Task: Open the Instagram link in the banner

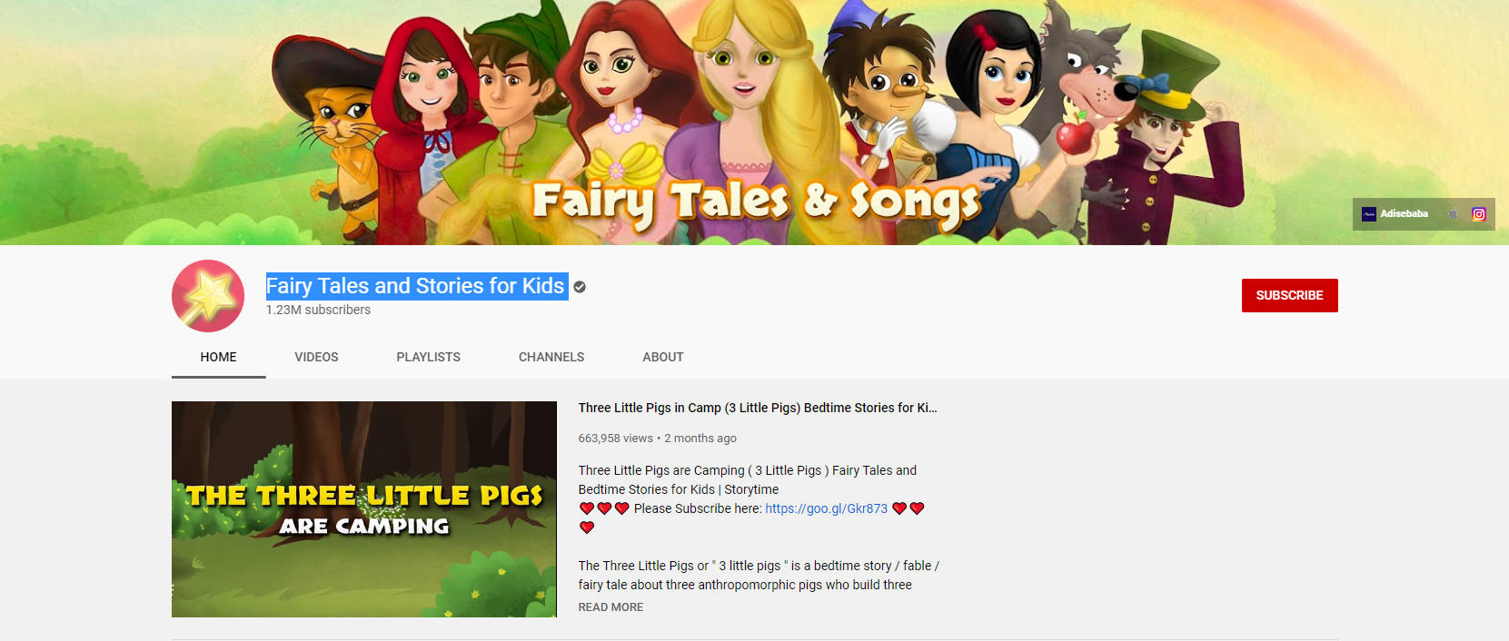Action: (x=1479, y=214)
